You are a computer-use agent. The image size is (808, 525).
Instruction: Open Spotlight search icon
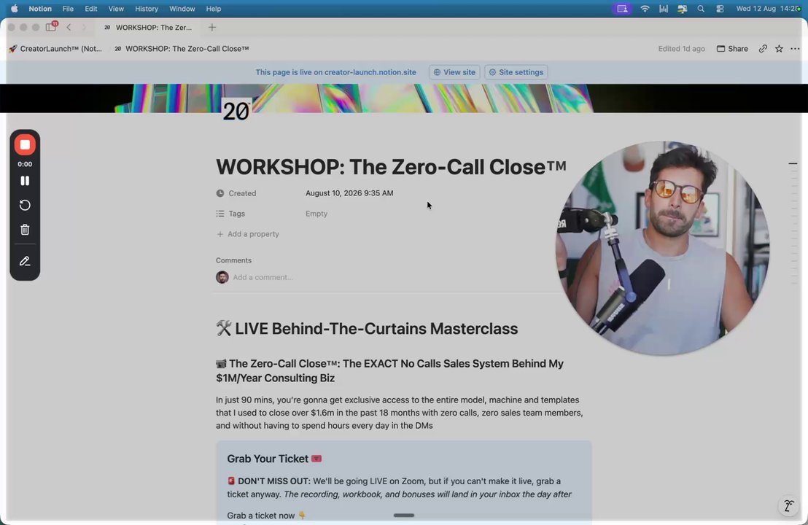pos(701,9)
